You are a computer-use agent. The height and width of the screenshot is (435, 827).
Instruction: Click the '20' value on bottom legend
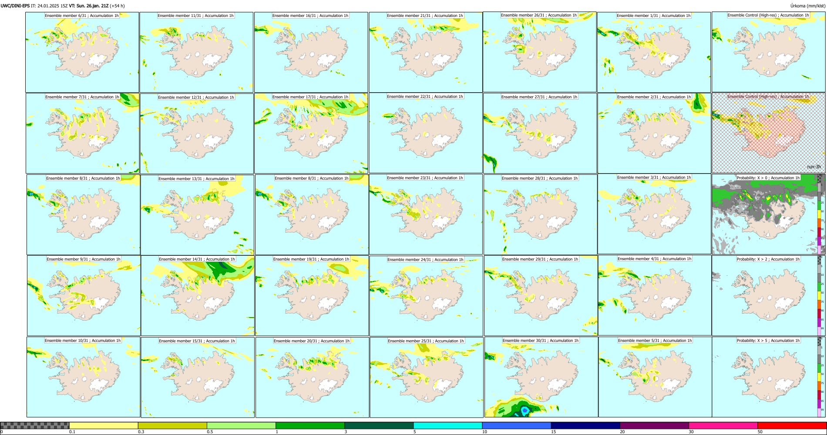(622, 432)
